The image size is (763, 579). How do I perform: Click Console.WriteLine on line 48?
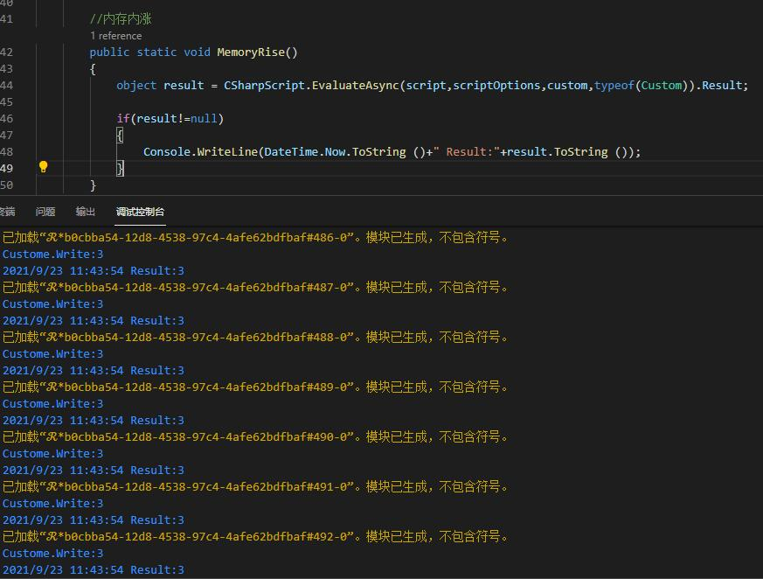click(x=200, y=152)
